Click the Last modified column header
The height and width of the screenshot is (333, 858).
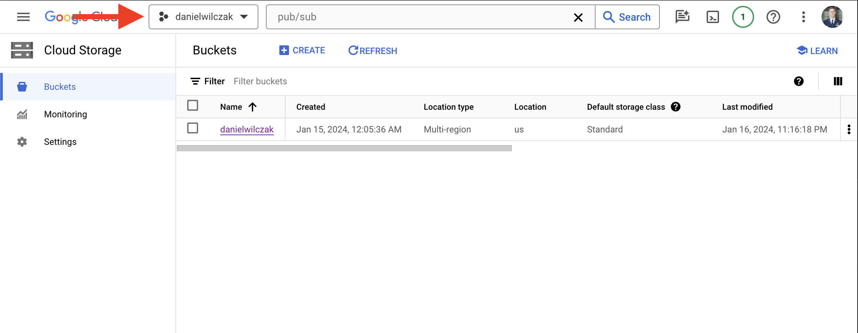pos(747,107)
